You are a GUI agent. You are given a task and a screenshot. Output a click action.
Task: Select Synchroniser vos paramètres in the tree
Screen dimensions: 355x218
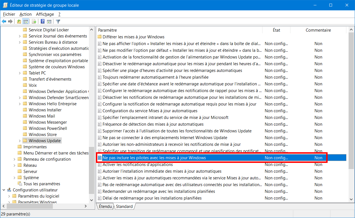(55, 55)
